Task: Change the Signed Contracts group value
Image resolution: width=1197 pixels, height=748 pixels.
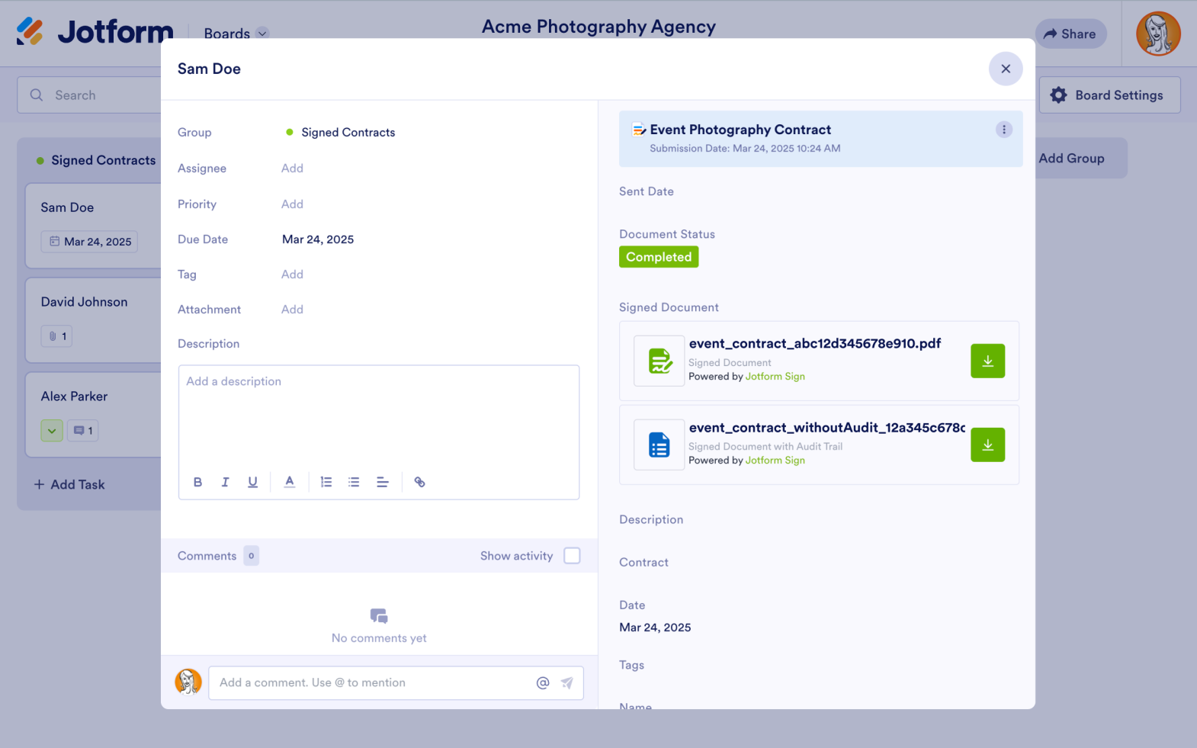Action: (x=341, y=133)
